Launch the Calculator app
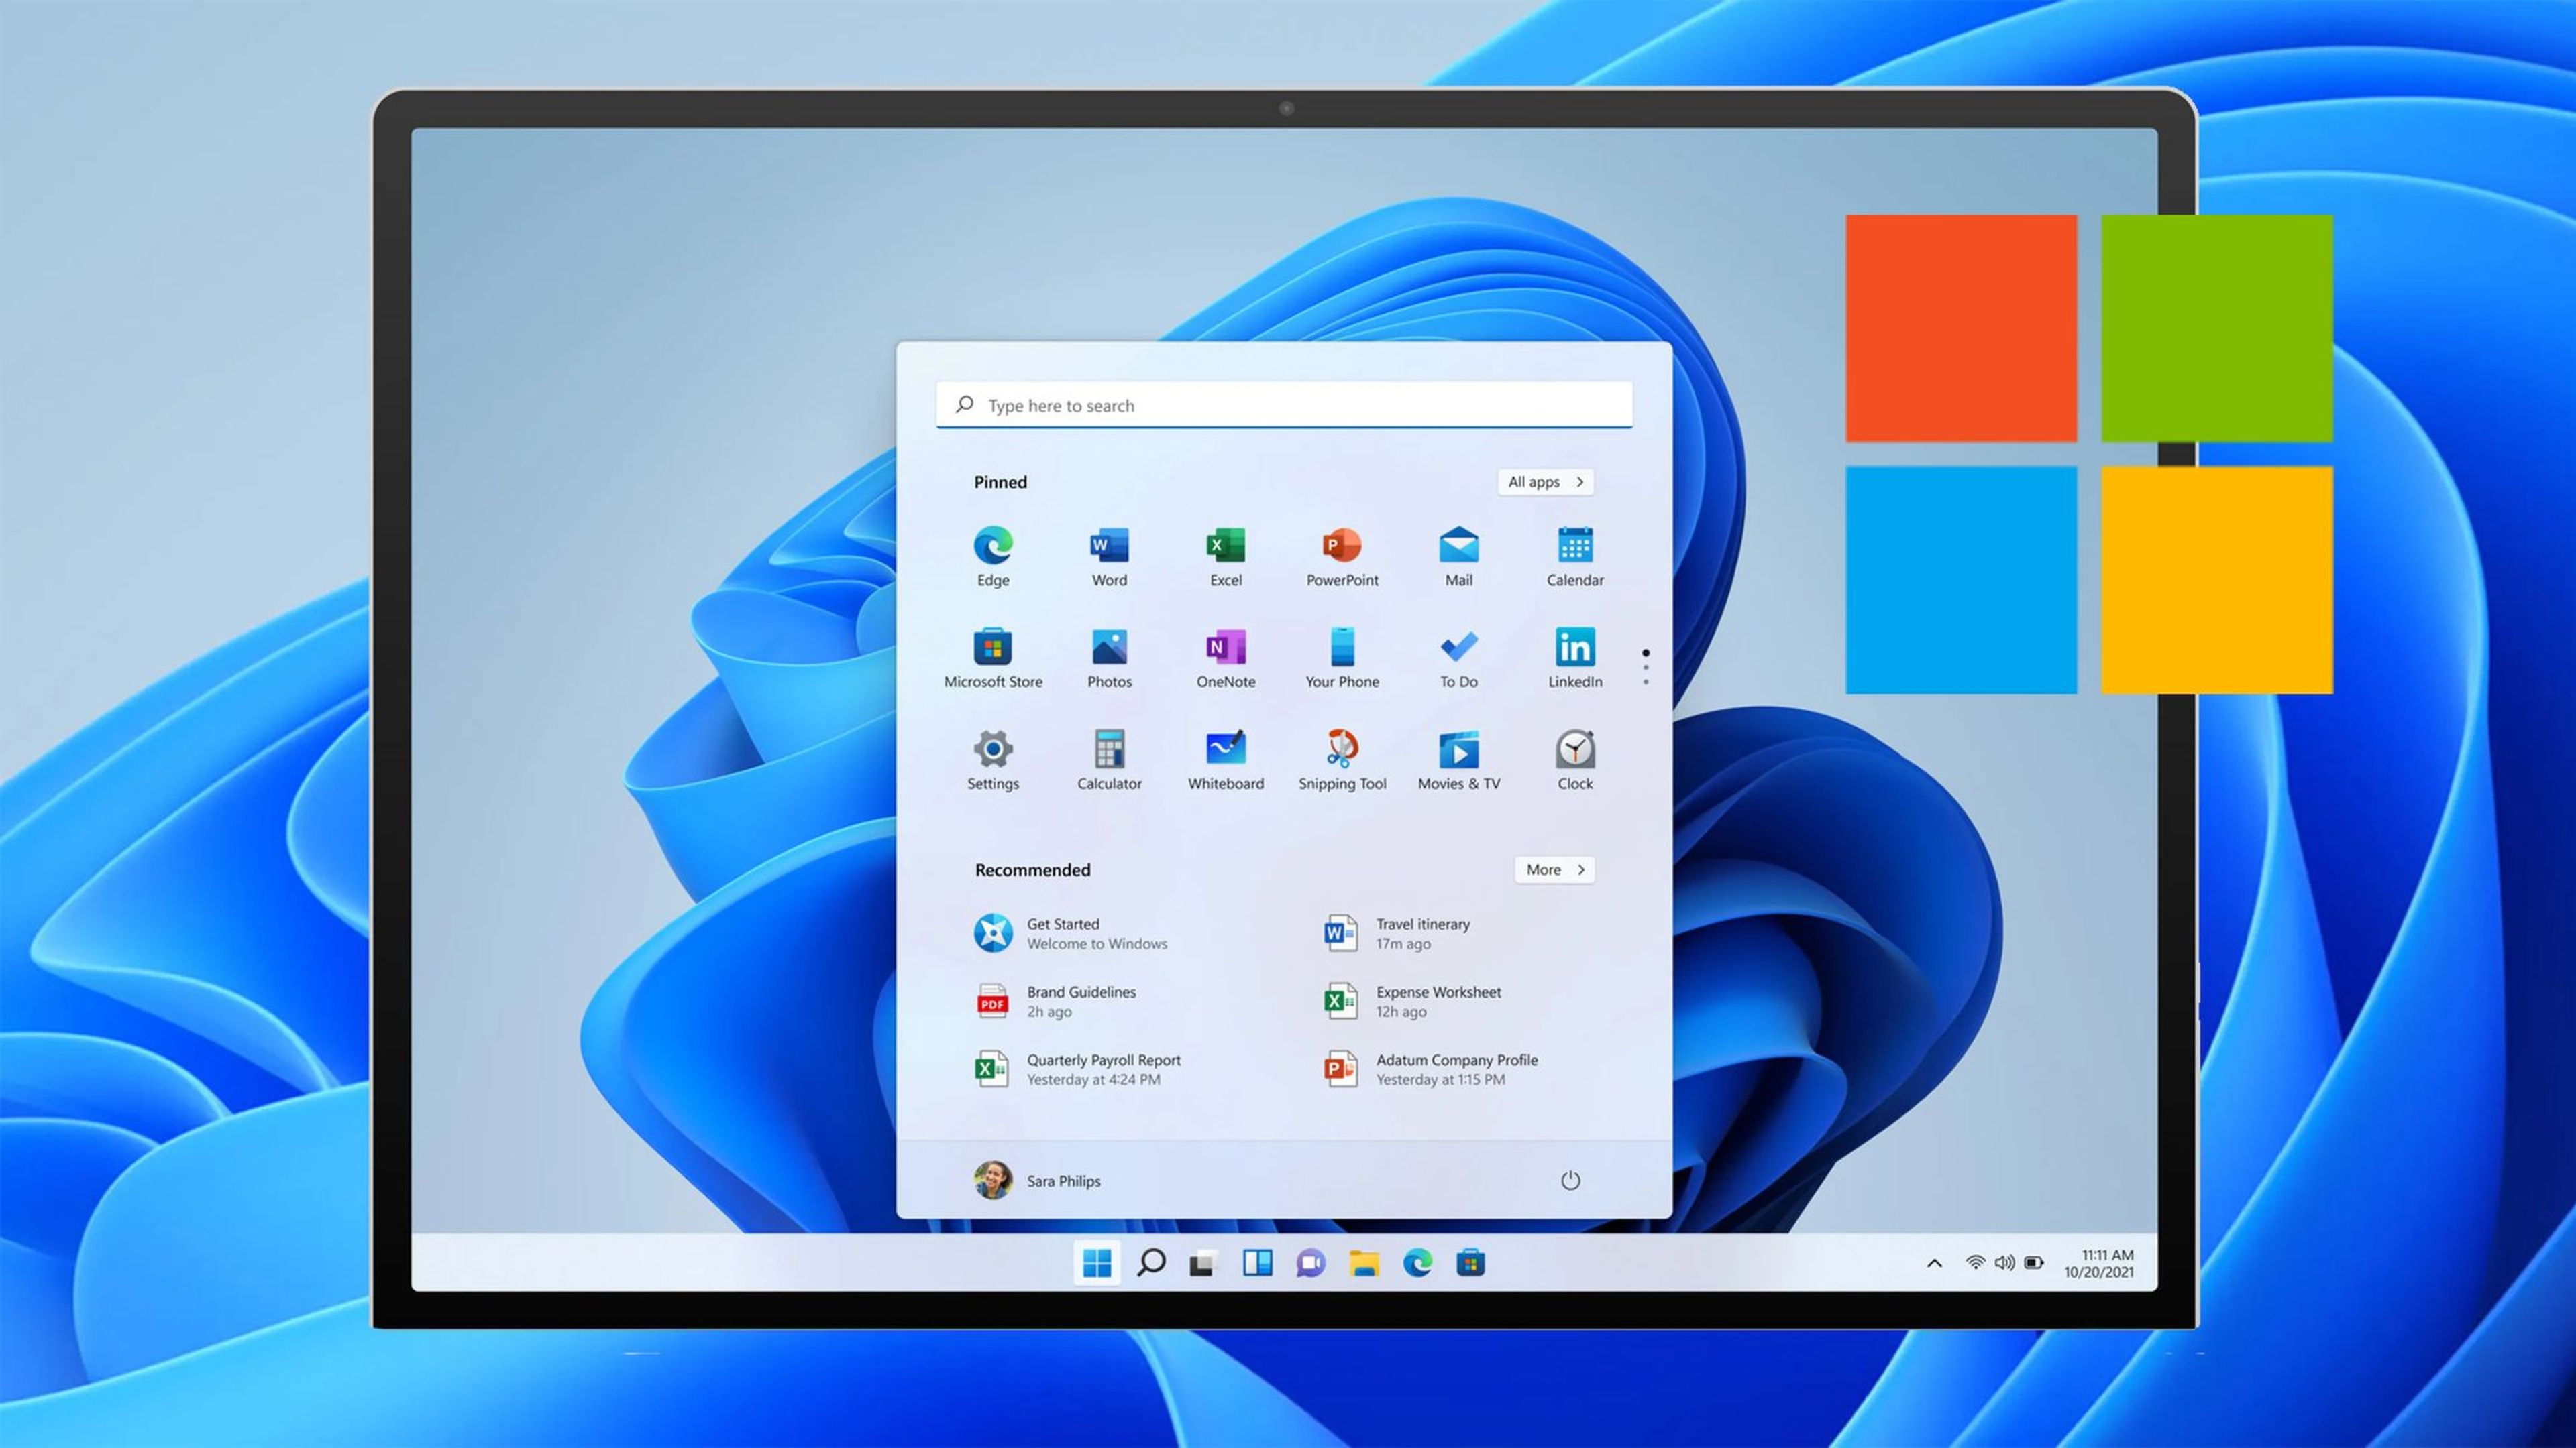Viewport: 2576px width, 1448px height. pos(1109,760)
